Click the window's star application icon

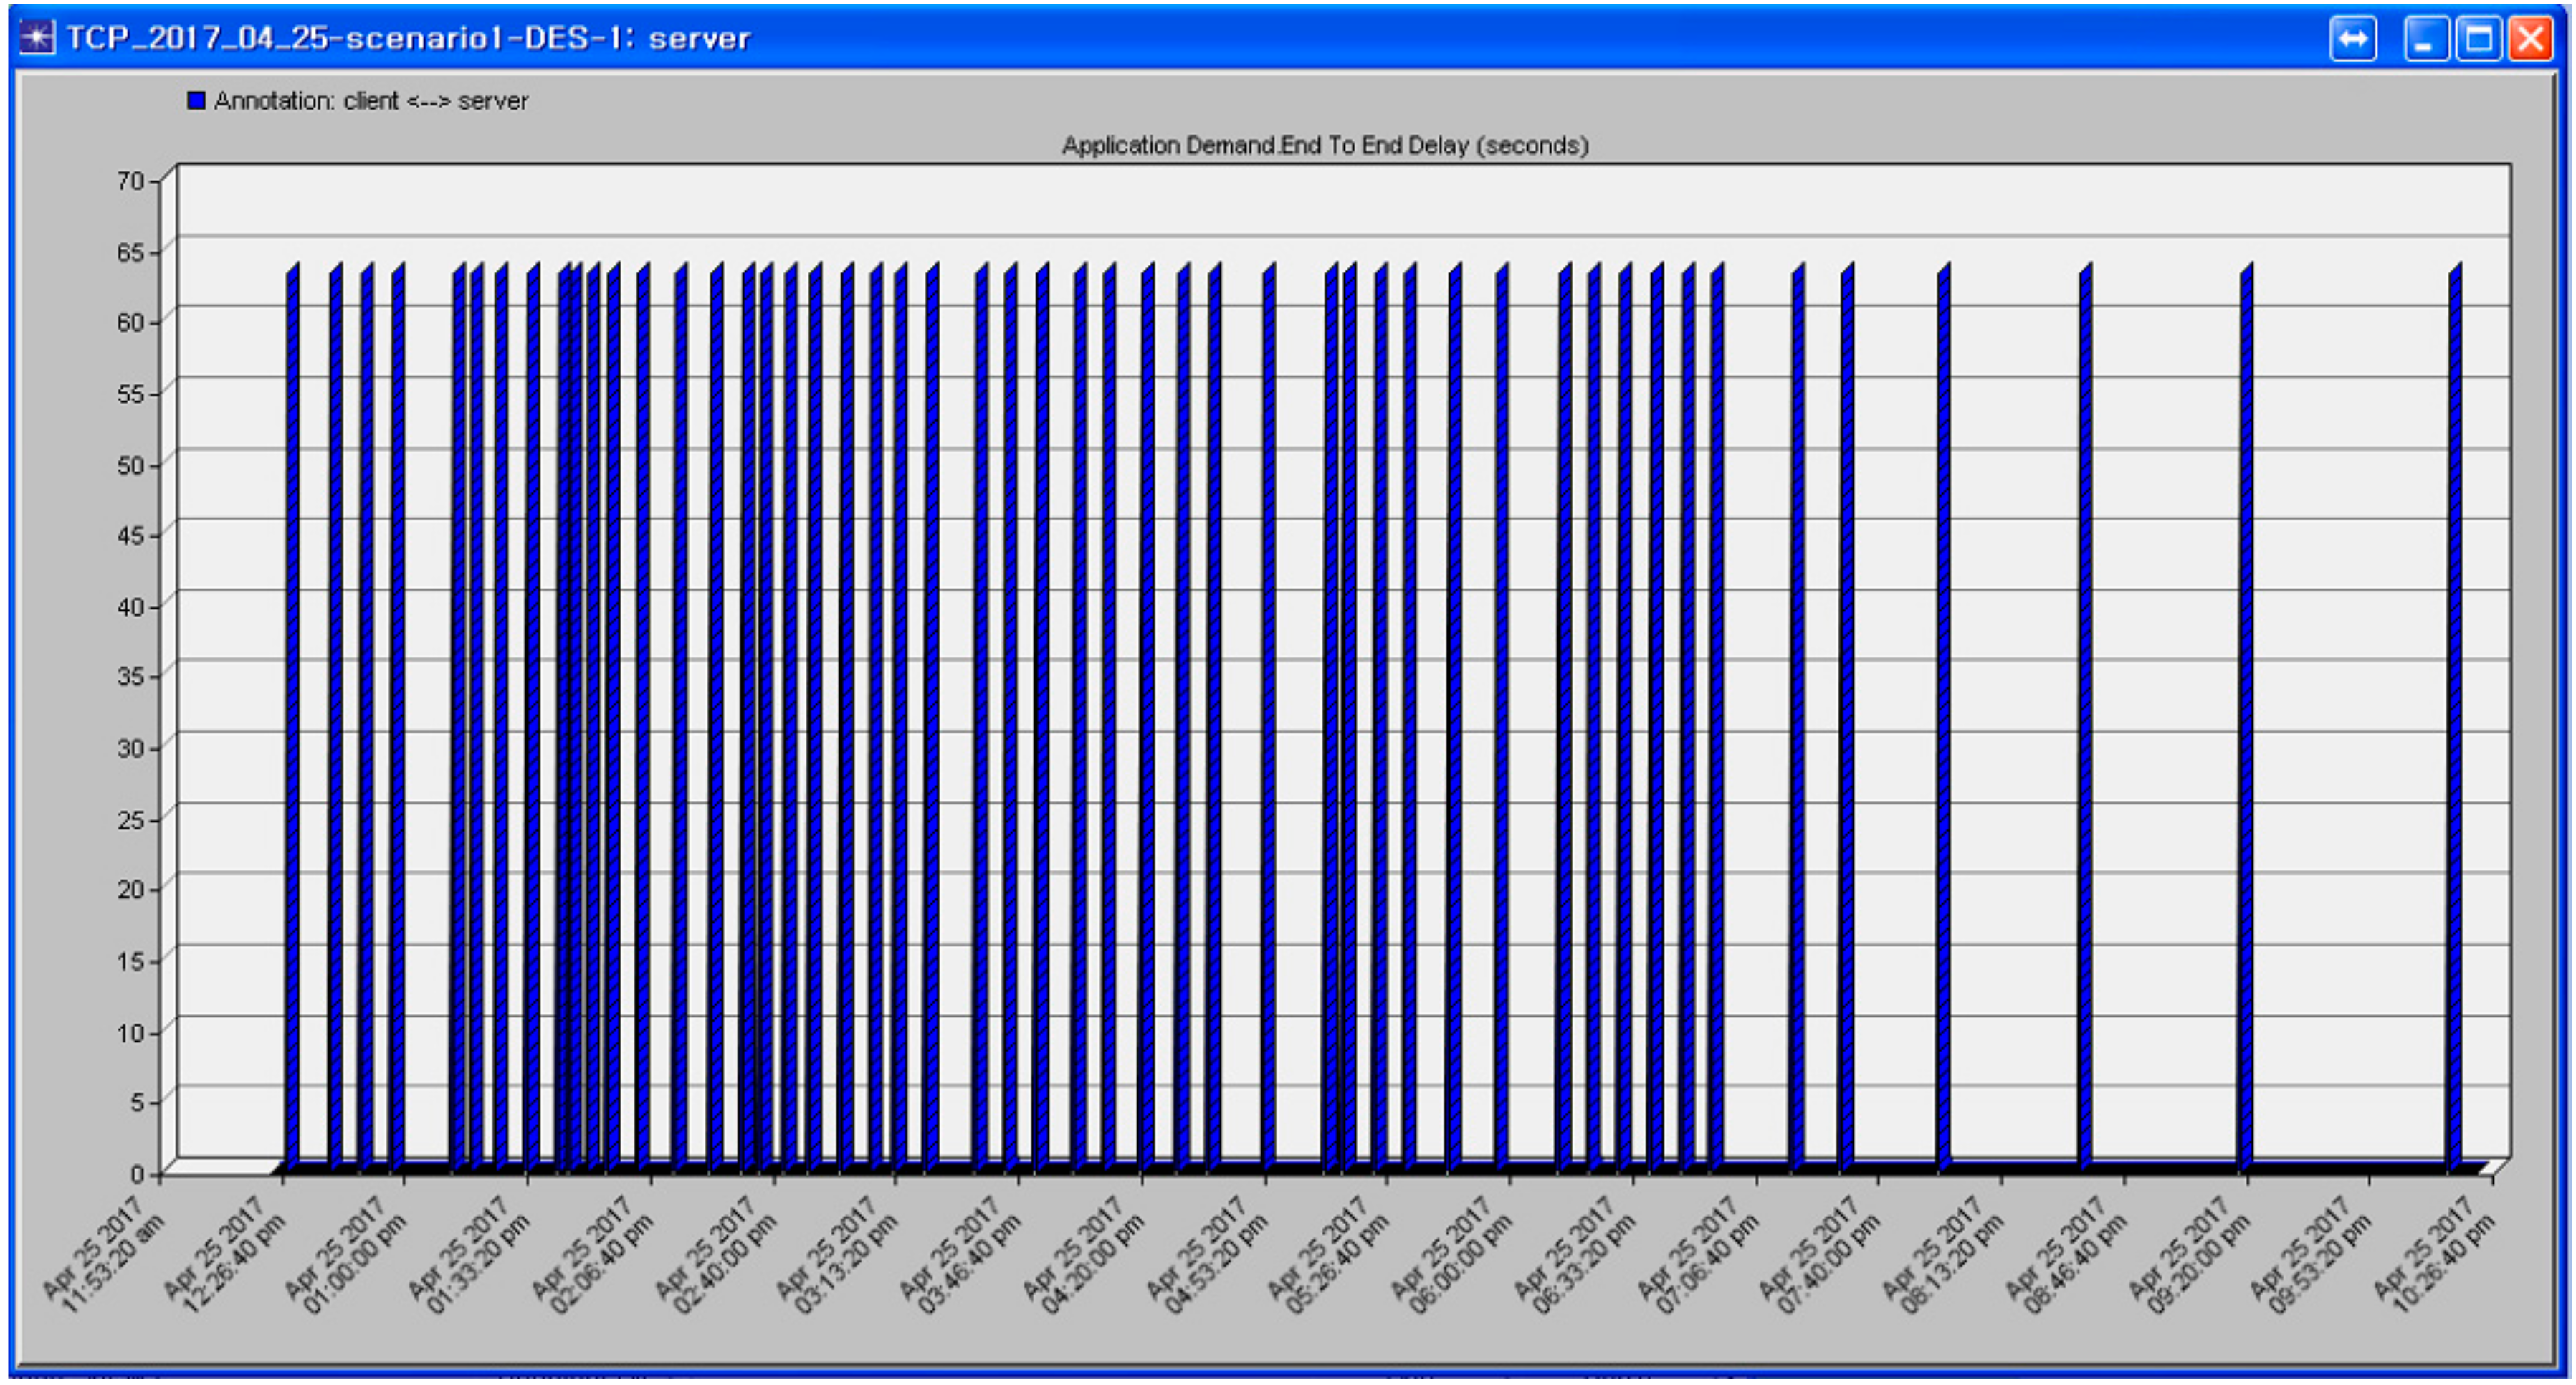tap(37, 38)
